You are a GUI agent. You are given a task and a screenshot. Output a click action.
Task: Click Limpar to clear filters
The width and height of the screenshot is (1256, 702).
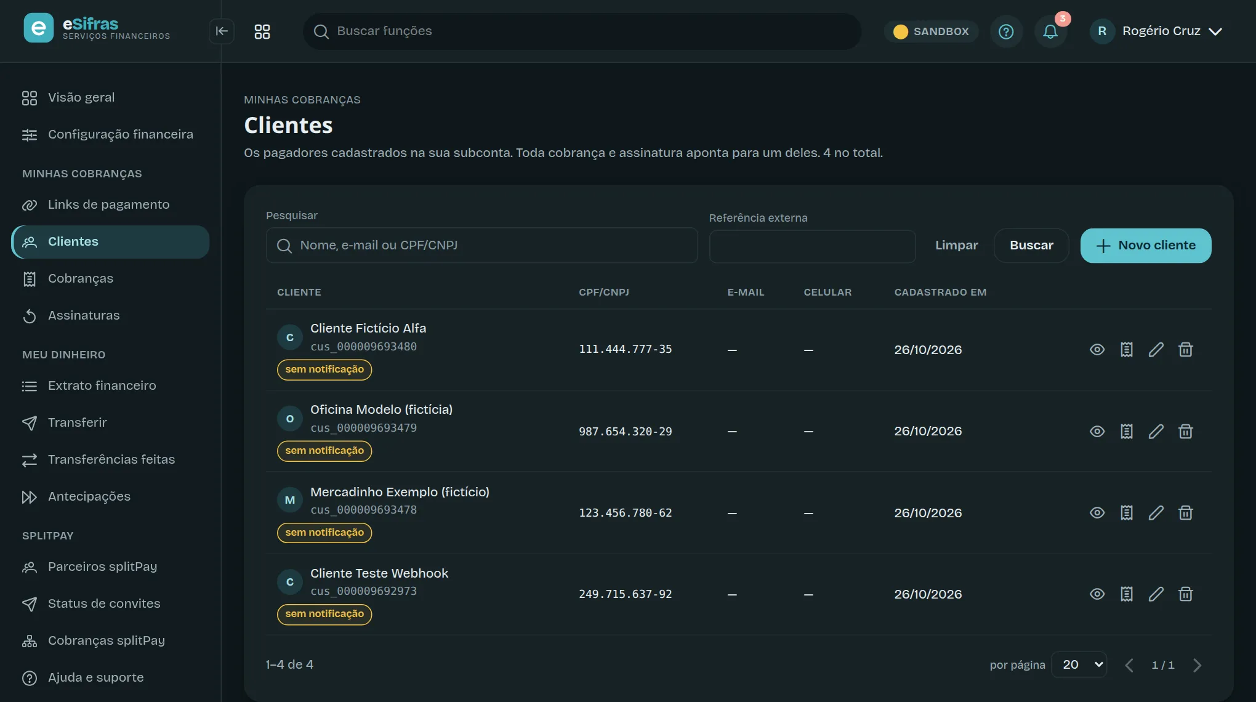[x=956, y=246]
